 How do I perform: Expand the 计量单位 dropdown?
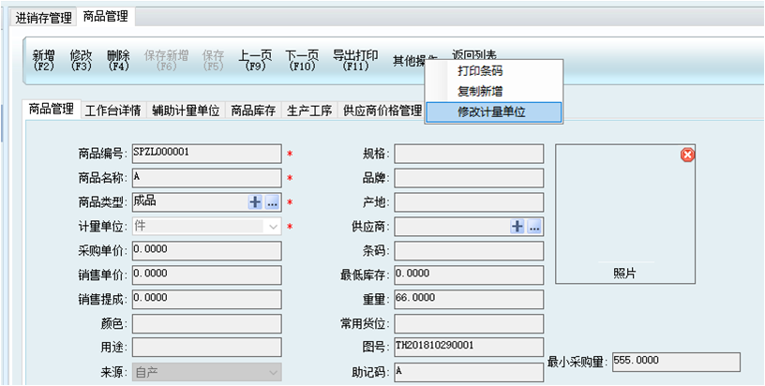tap(273, 226)
